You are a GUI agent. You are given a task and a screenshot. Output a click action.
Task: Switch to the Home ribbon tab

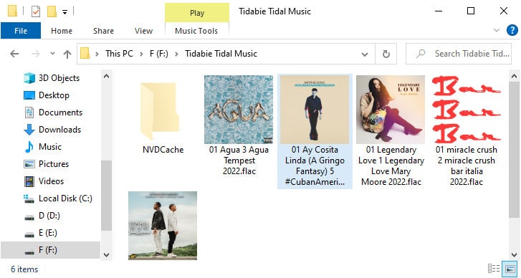point(62,31)
